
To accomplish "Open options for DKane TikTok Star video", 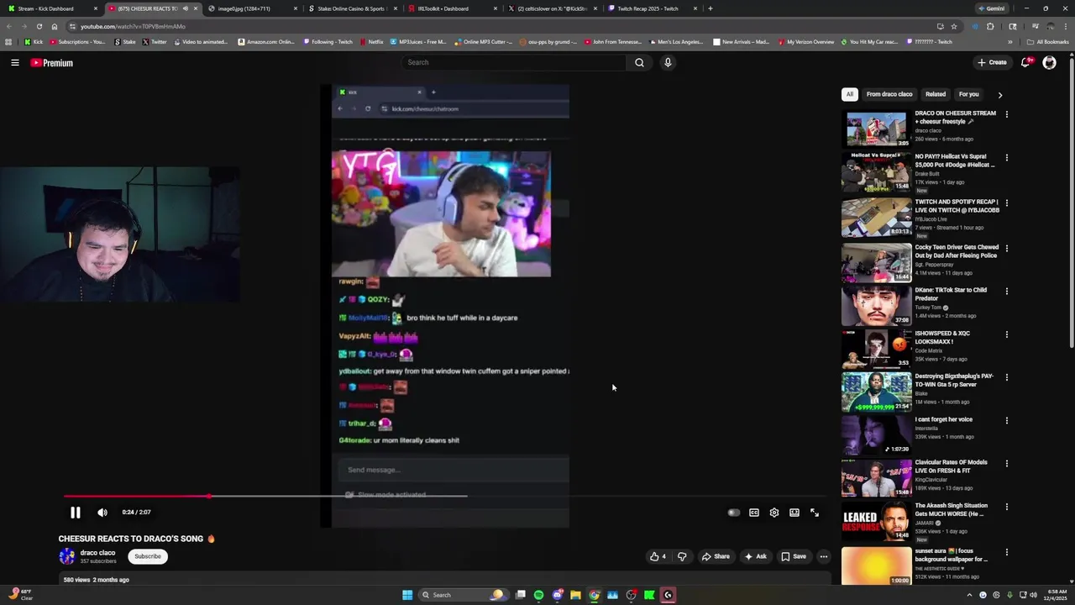I will 1007,292.
